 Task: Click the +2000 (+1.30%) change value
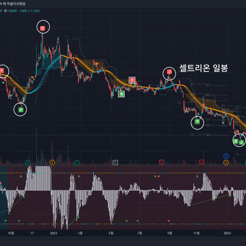(x=29, y=11)
